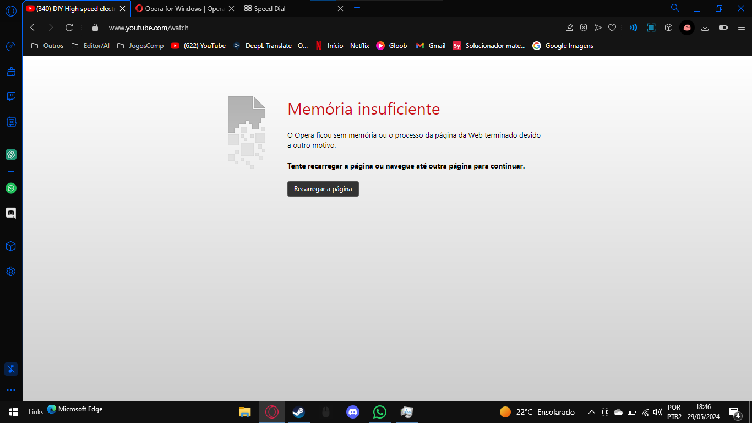Open the ad blocker shield icon
The width and height of the screenshot is (752, 423).
coord(584,28)
